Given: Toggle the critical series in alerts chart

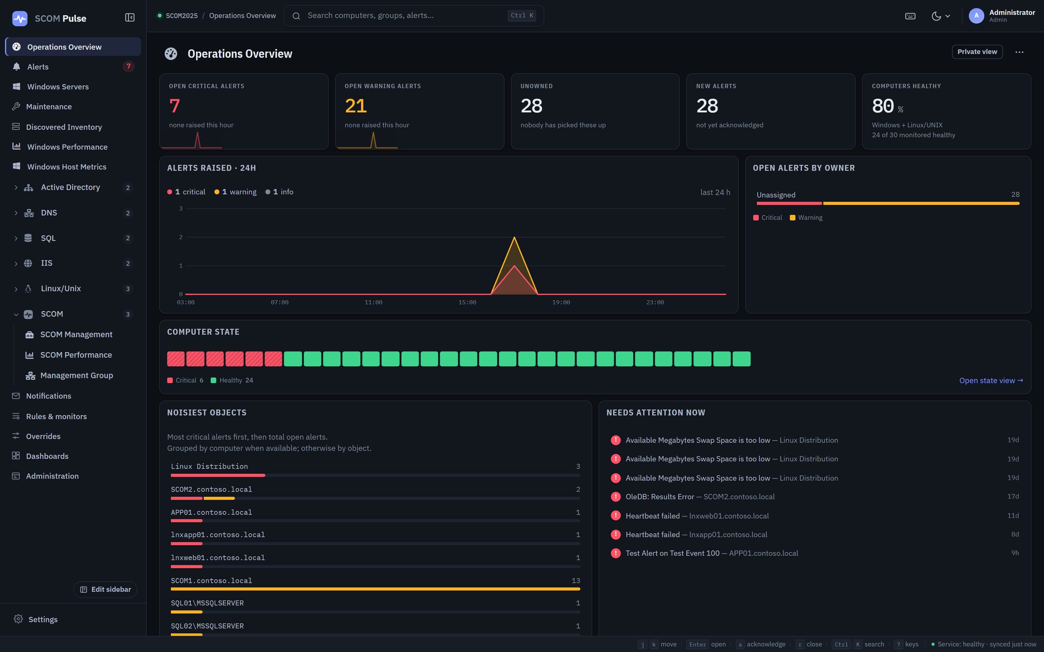Looking at the screenshot, I should click(186, 192).
